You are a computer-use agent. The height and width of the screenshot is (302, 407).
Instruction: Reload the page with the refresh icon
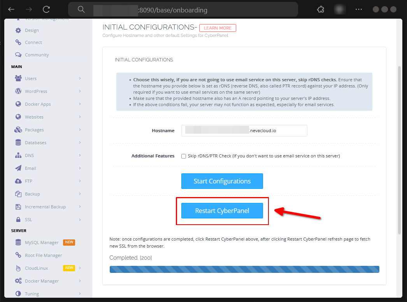tap(46, 10)
